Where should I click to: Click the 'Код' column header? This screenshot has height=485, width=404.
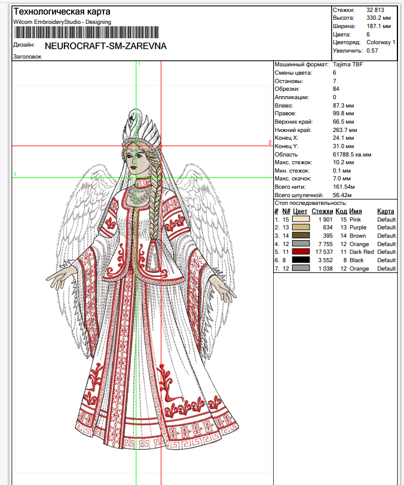tap(341, 211)
